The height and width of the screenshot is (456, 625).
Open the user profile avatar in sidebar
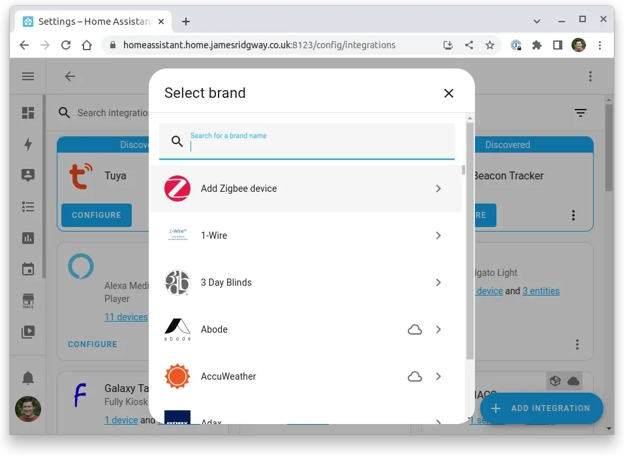tap(28, 408)
